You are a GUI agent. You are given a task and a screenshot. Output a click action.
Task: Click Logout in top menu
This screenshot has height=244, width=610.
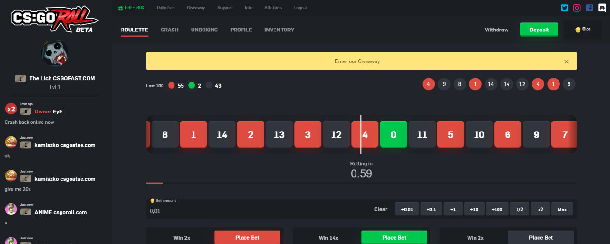pyautogui.click(x=301, y=8)
